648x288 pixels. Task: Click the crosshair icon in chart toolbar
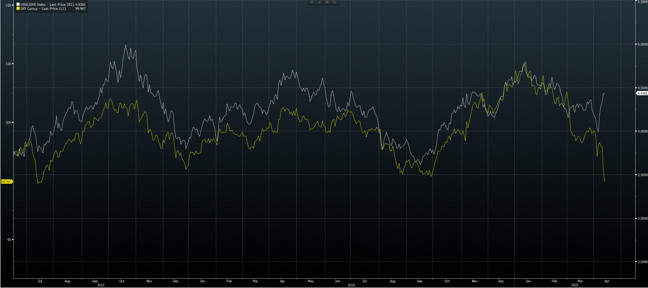click(312, 2)
